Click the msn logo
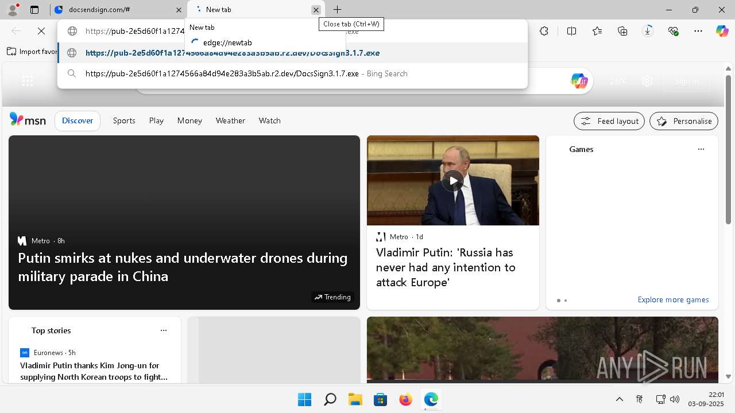Viewport: 735px width, 413px height. pyautogui.click(x=28, y=120)
